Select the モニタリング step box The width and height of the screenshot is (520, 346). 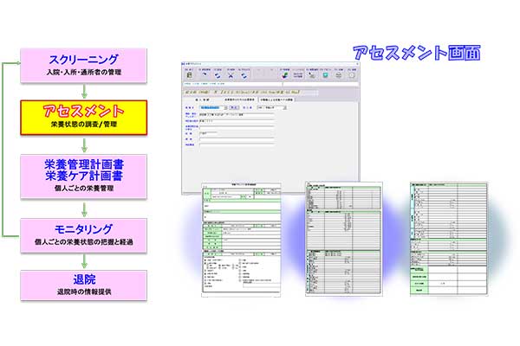[84, 234]
